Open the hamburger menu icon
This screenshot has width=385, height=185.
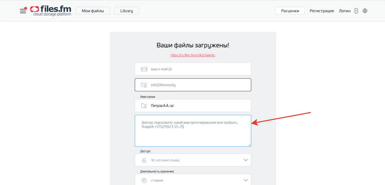[x=23, y=11]
